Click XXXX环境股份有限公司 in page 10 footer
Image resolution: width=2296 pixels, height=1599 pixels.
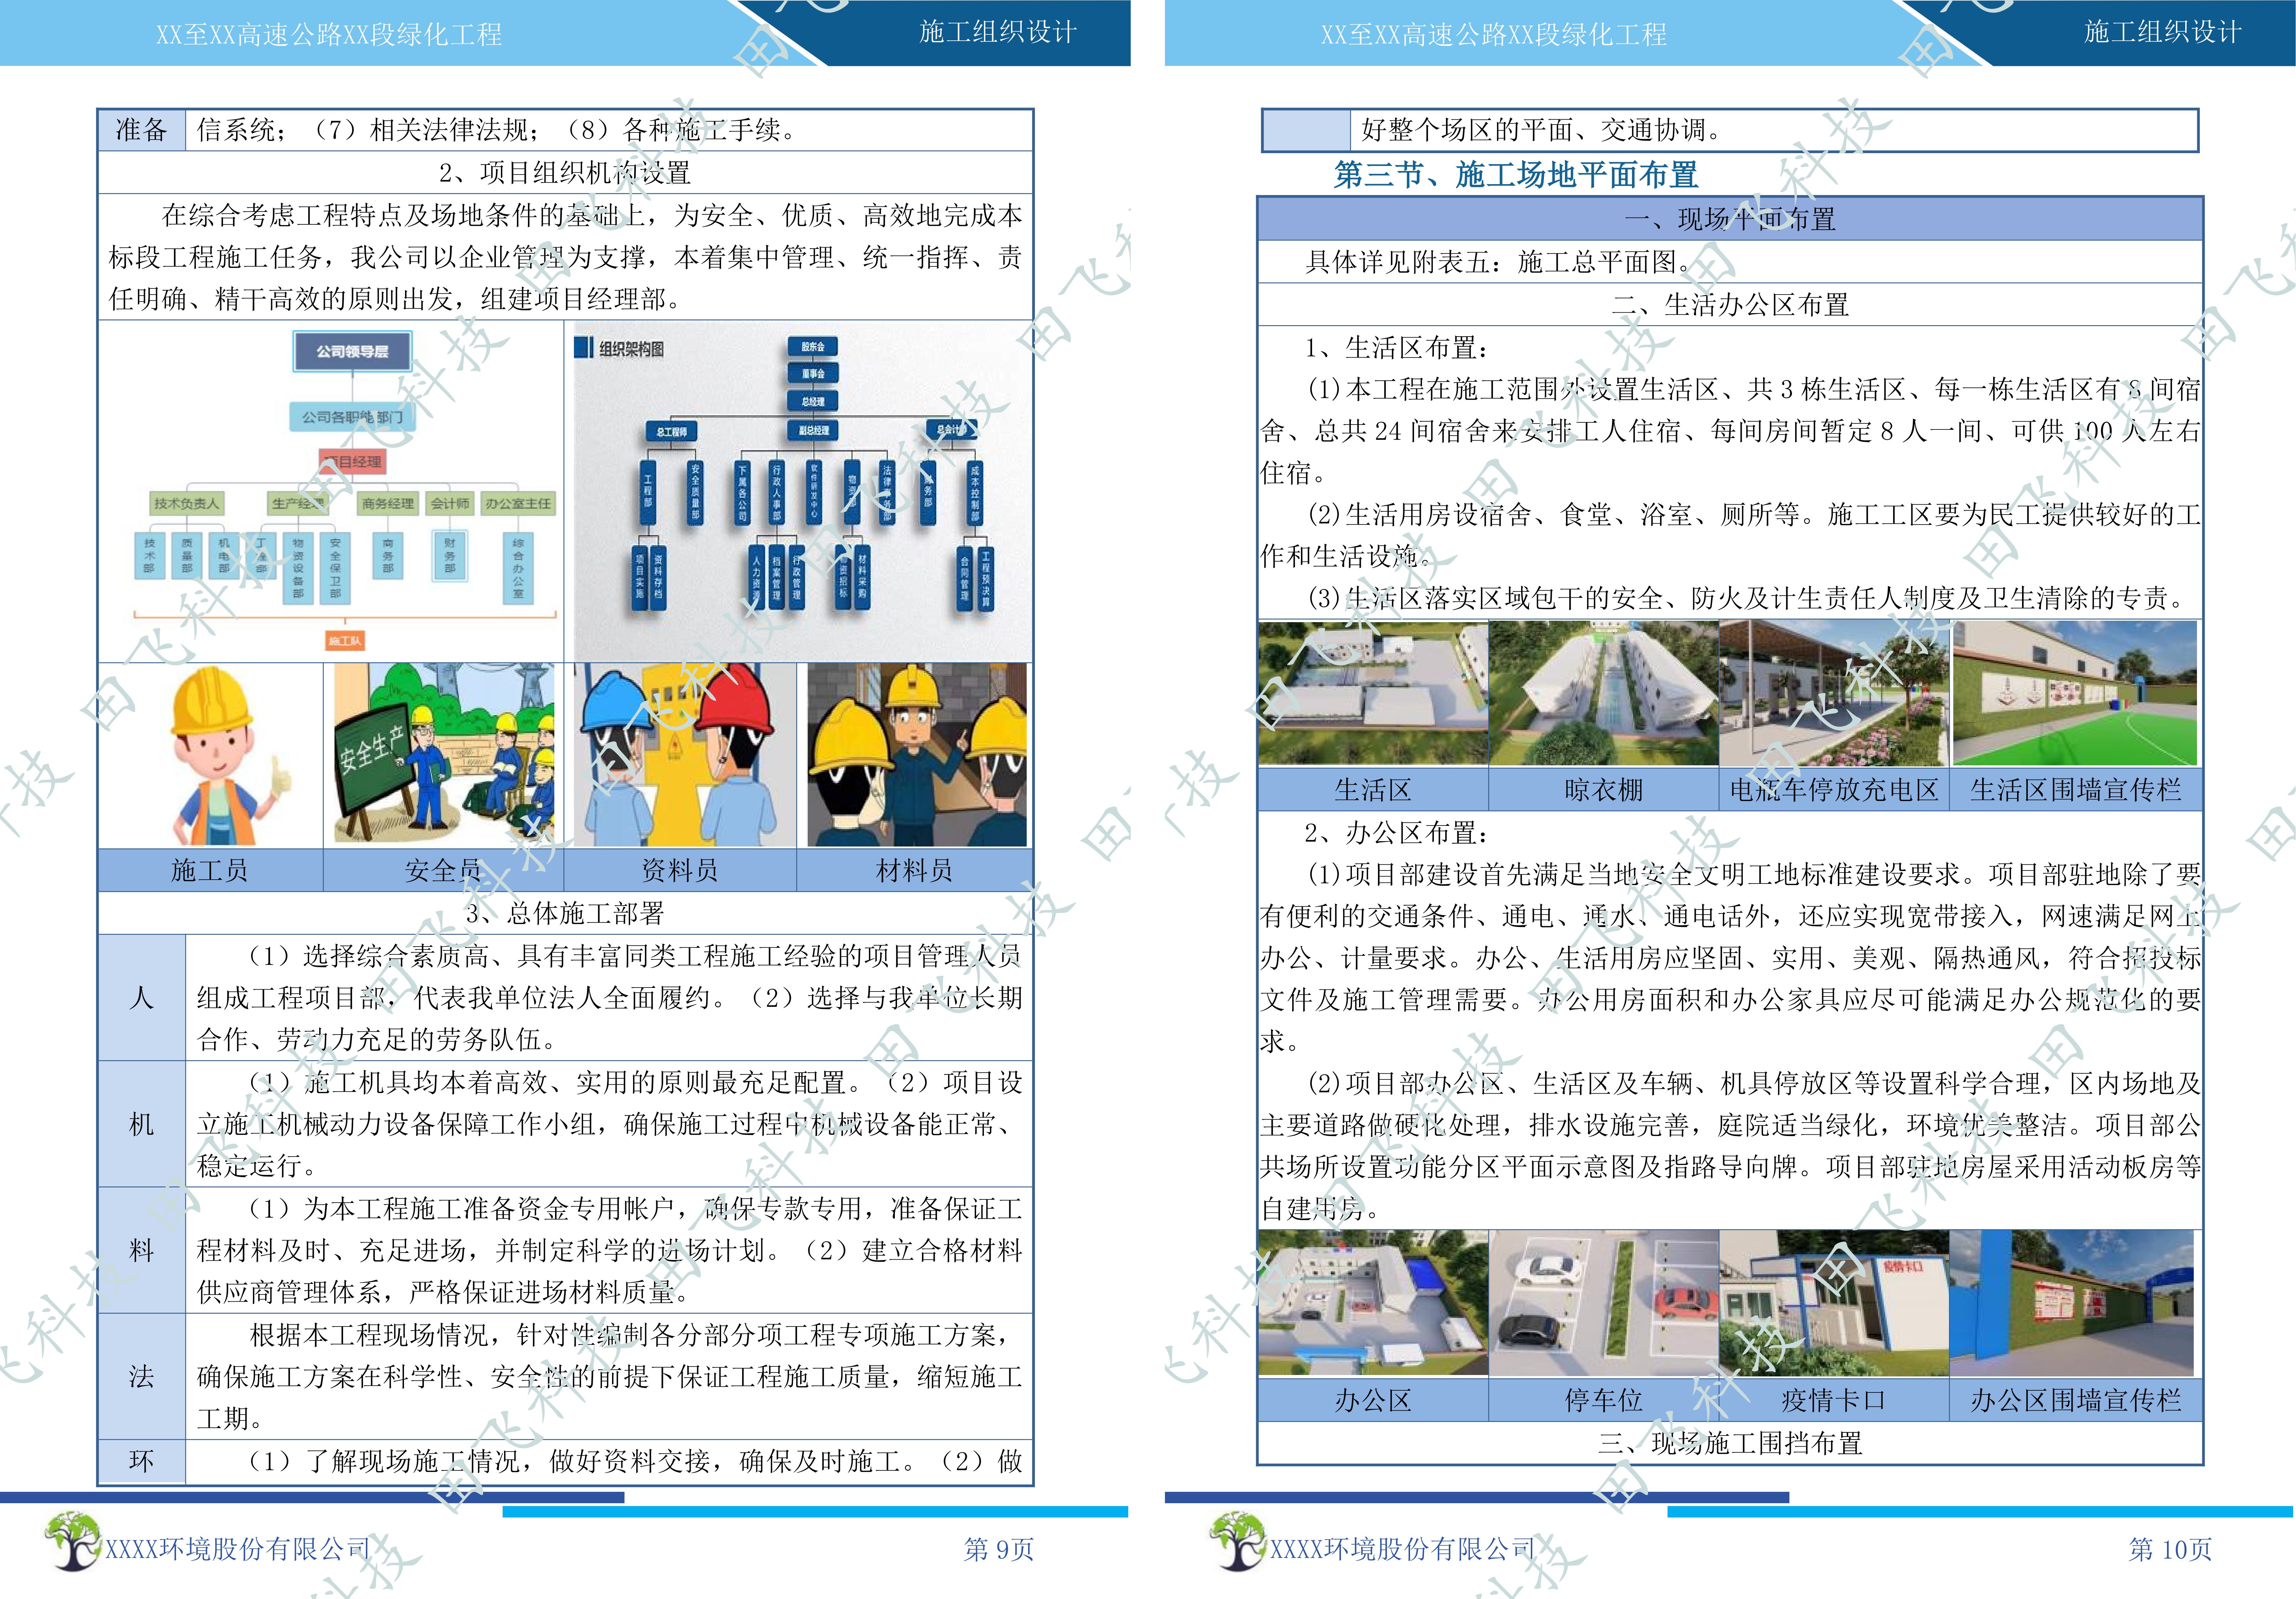coord(1403,1549)
